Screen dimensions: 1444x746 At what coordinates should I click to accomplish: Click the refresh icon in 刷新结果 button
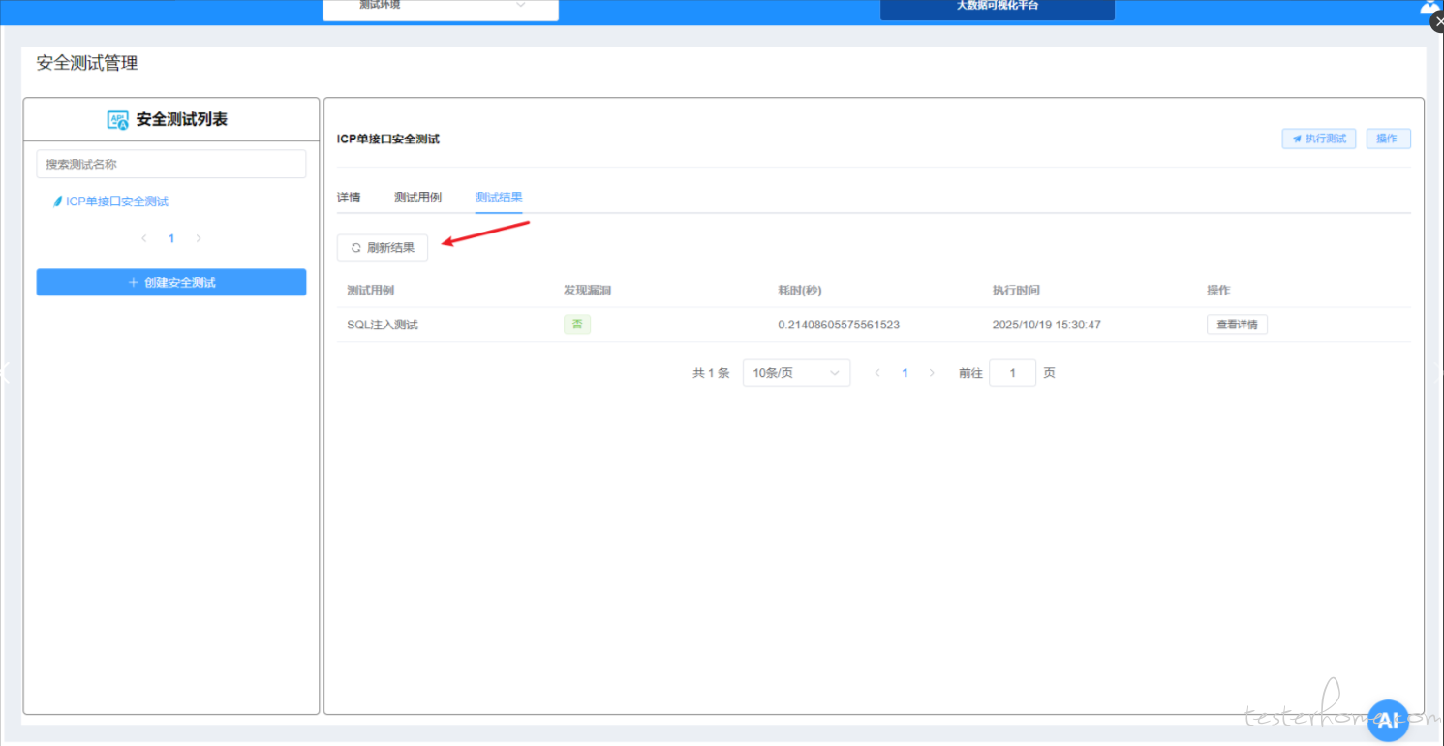coord(355,248)
